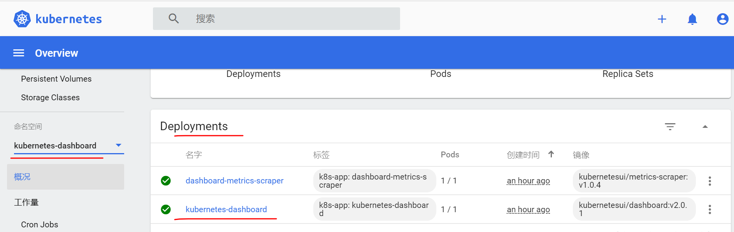Screen dimensions: 734x232
Task: Click kubernetes-dashboard green status icon
Action: pyautogui.click(x=166, y=209)
